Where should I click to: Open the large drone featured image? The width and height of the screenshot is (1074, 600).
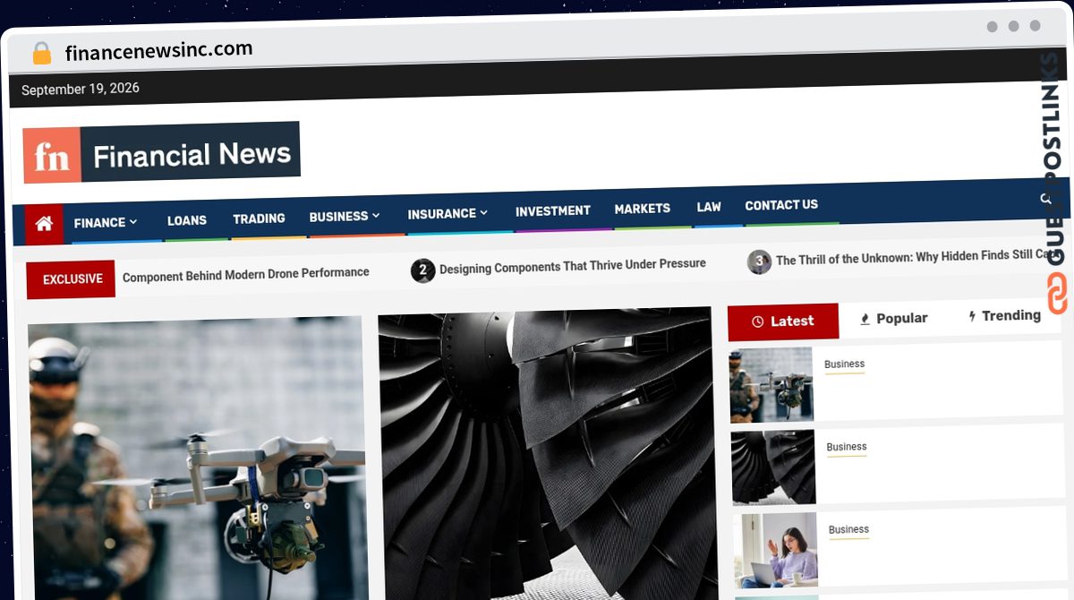pyautogui.click(x=198, y=459)
